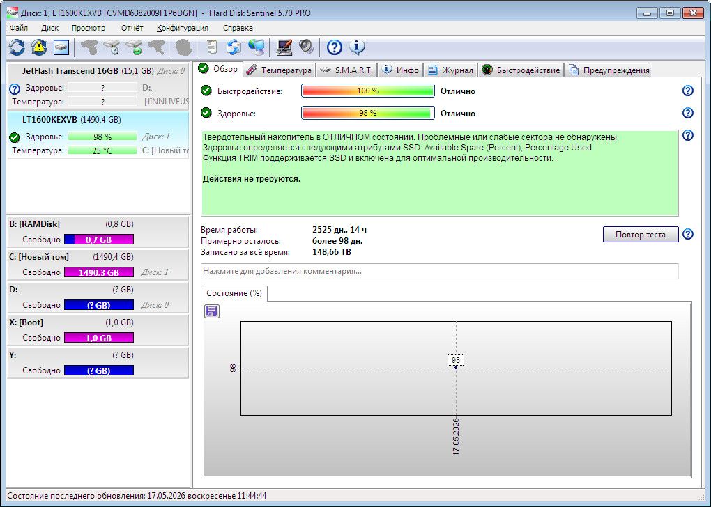Click the grayed disk icon with green checkmark
The image size is (711, 507).
point(135,47)
